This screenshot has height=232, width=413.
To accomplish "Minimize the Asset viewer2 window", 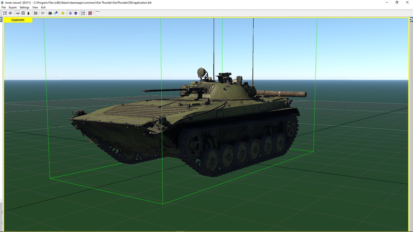I will click(387, 3).
